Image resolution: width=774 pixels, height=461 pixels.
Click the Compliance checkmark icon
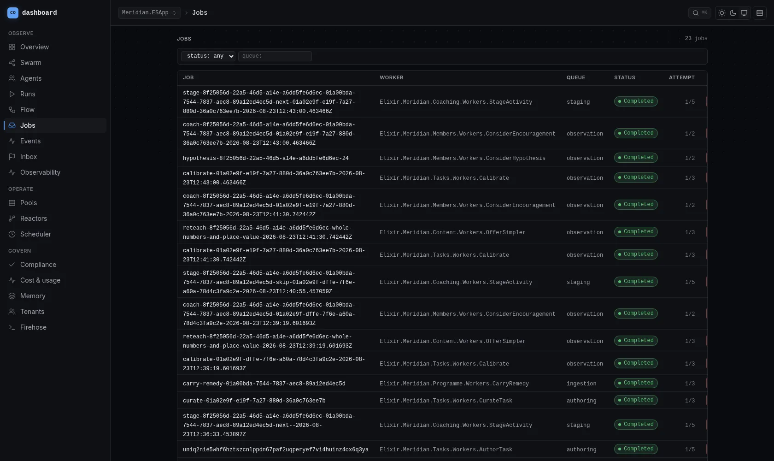click(x=12, y=265)
